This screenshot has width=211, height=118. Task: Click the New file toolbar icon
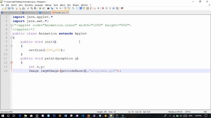(x=2, y=8)
